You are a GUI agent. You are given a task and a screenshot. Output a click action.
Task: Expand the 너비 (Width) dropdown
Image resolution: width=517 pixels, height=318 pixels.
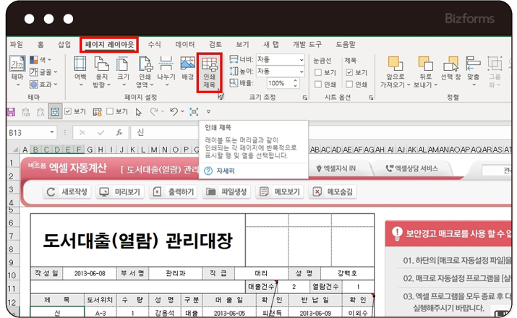tap(301, 59)
